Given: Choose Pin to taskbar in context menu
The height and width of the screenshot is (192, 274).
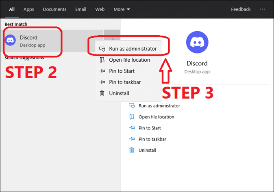Looking at the screenshot, I should coord(128,82).
